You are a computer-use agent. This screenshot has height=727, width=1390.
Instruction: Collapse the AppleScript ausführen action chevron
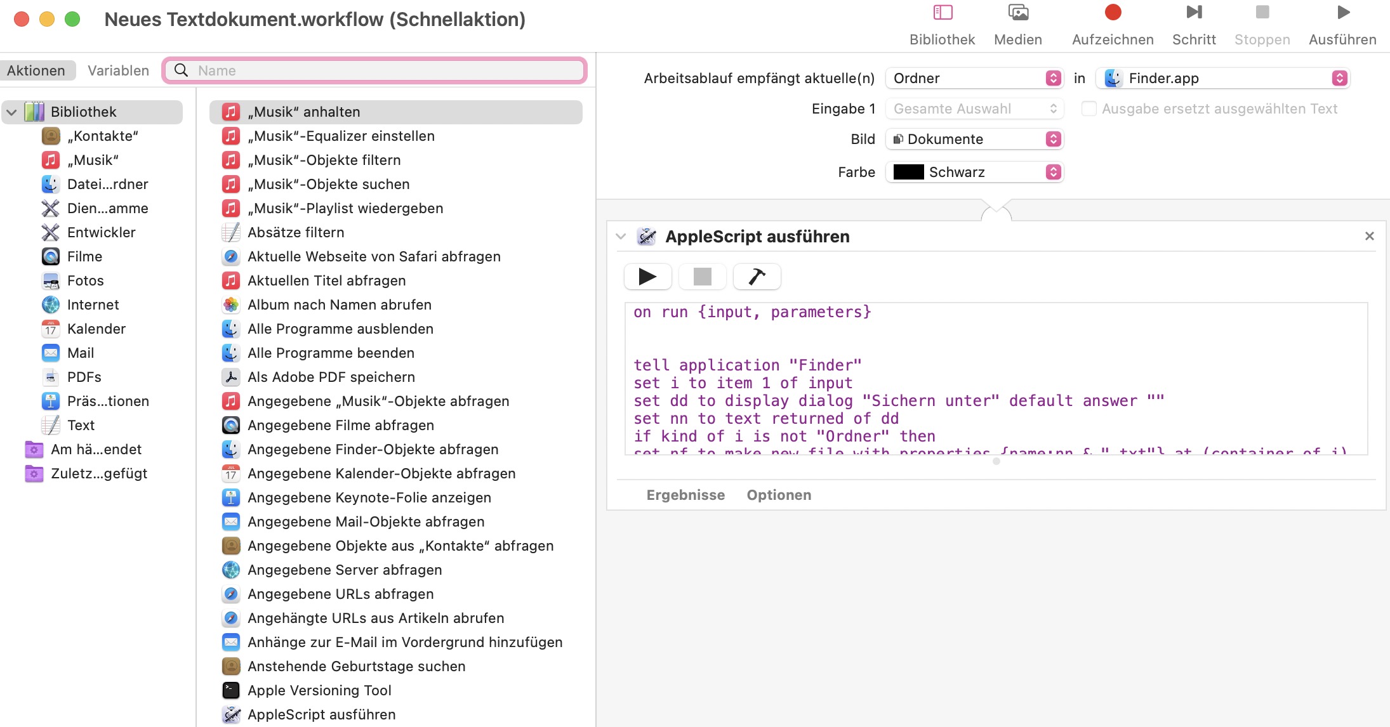621,237
